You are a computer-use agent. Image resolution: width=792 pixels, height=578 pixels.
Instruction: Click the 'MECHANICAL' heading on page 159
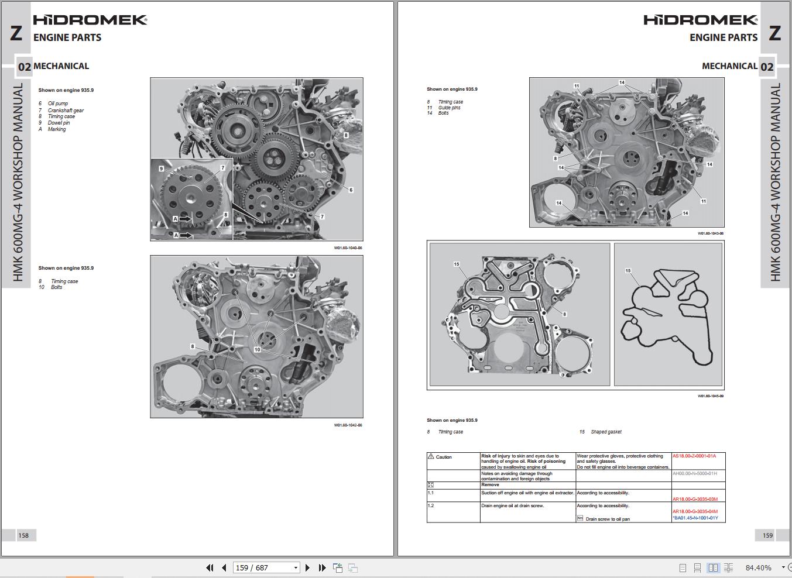pos(729,66)
